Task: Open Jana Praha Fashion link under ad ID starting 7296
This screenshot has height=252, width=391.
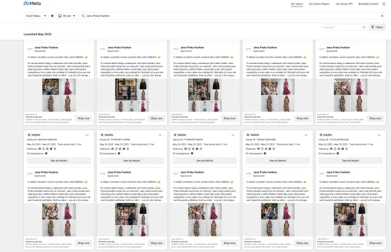Action: pyautogui.click(x=265, y=172)
